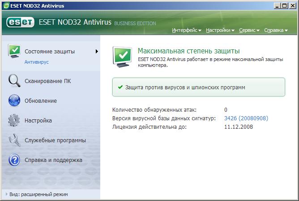The image size is (299, 201).
Task: Click the question mark help icon
Action: [14, 160]
